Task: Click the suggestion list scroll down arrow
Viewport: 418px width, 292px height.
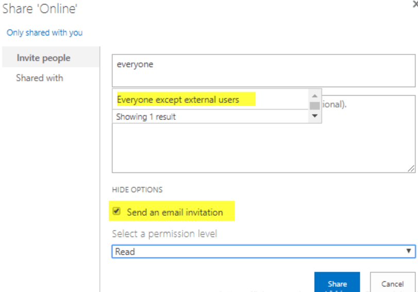Action: 314,116
